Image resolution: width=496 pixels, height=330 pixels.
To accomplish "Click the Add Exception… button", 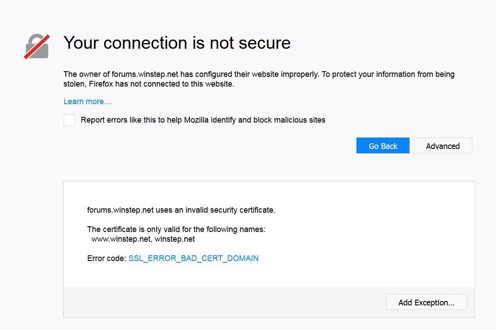I will 426,302.
